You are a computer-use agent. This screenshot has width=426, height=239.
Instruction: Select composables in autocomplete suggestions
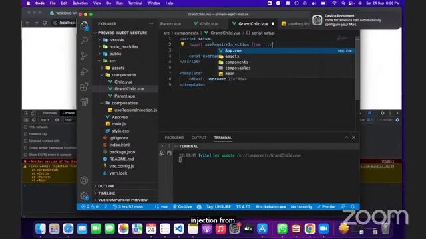tap(286, 68)
